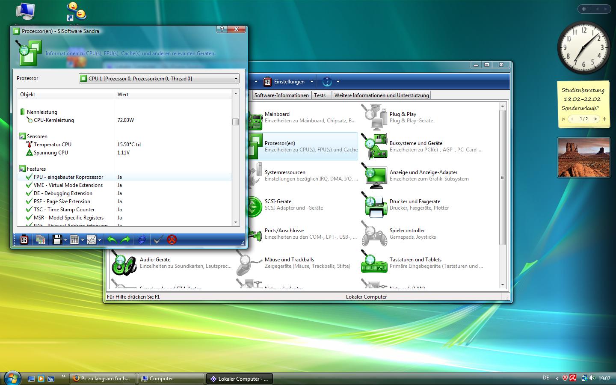This screenshot has width=616, height=385.
Task: Click the main window scrollbar down arrow
Action: pyautogui.click(x=503, y=285)
